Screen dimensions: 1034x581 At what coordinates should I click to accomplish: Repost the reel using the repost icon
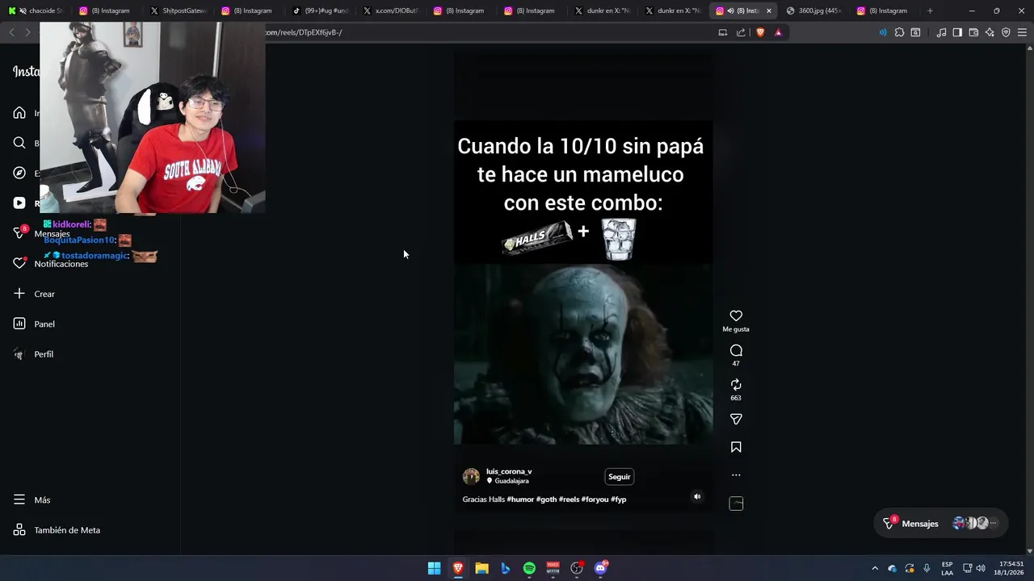(x=736, y=385)
